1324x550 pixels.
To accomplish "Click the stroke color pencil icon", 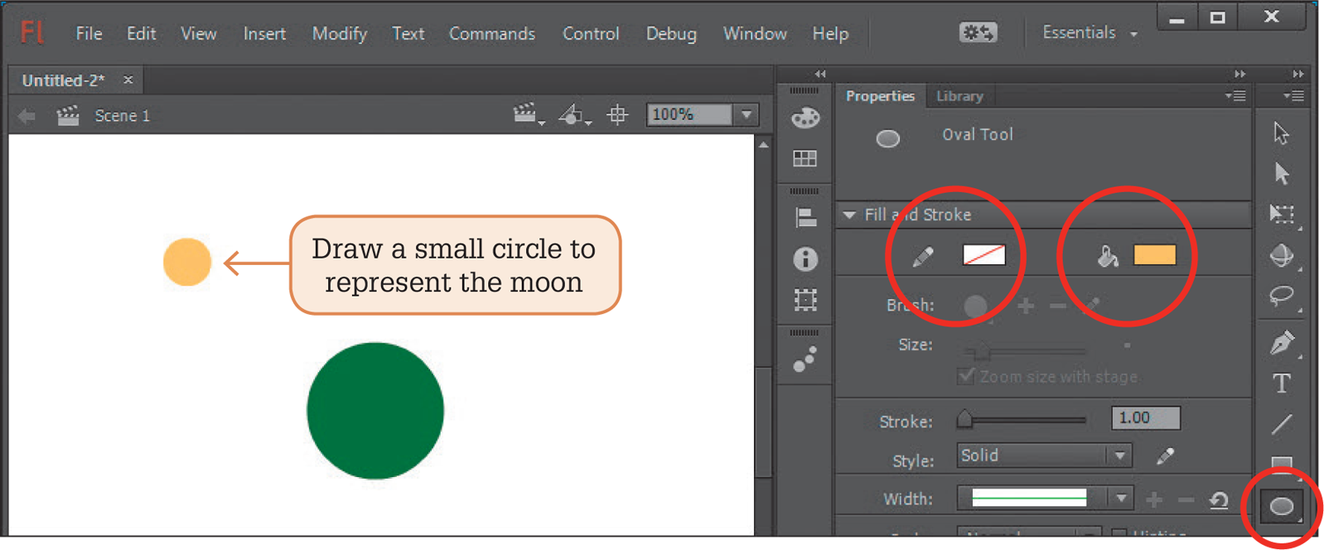I will click(923, 257).
